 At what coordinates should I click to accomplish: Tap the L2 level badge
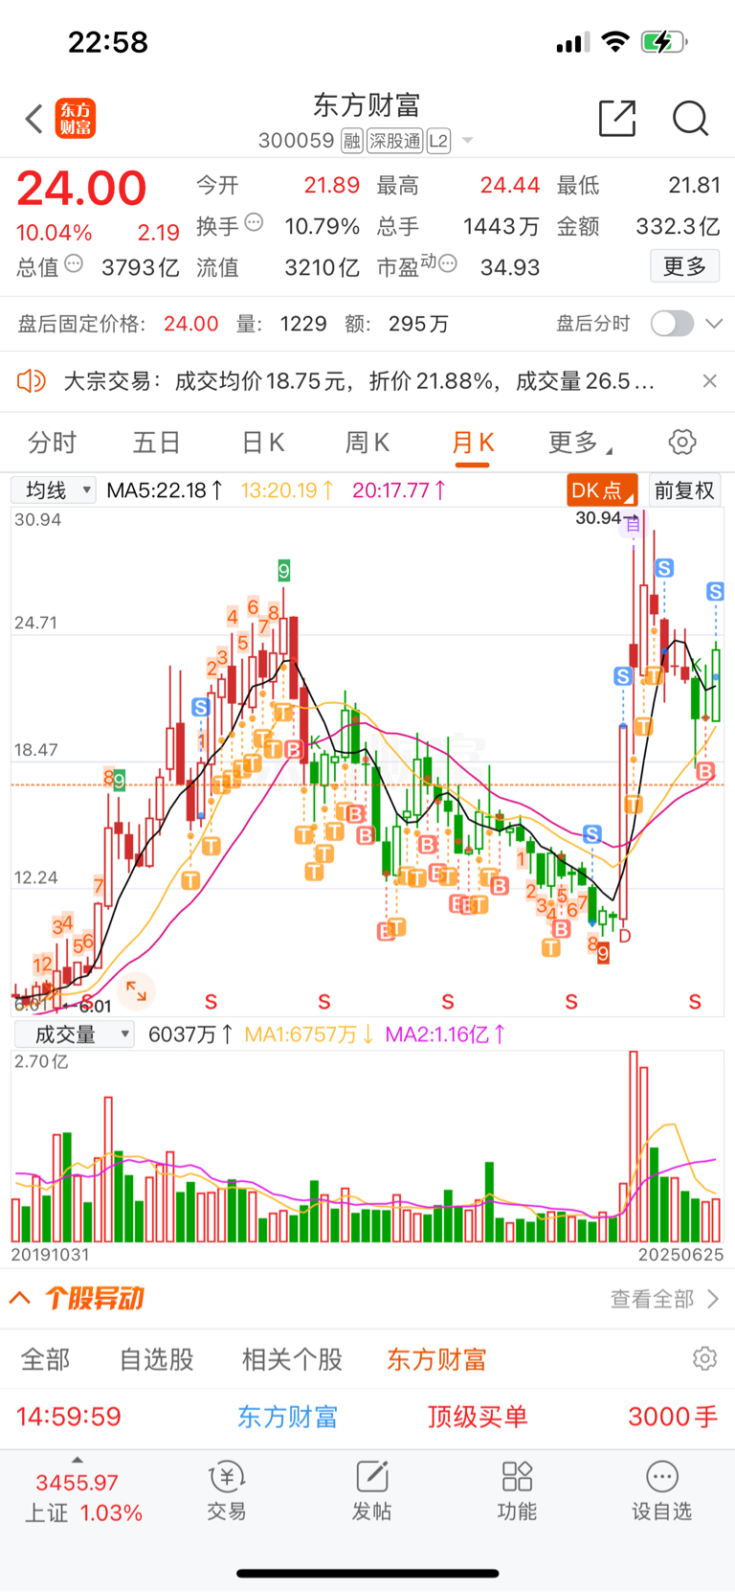point(438,141)
